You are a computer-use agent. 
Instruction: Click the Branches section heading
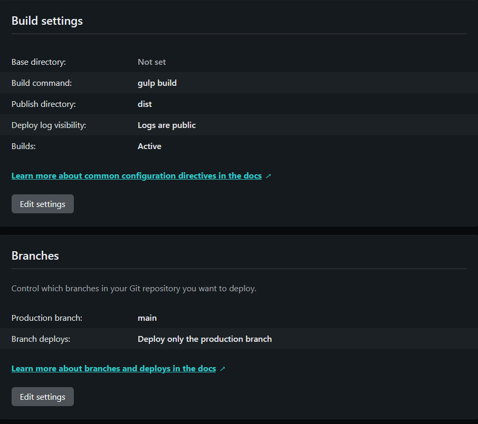(x=35, y=256)
